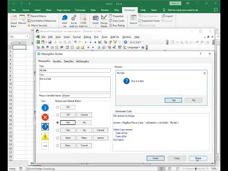Viewport: 228px width, 171px height.
Task: Toggle VBA Design Mode toolbar icon
Action: click(100, 42)
